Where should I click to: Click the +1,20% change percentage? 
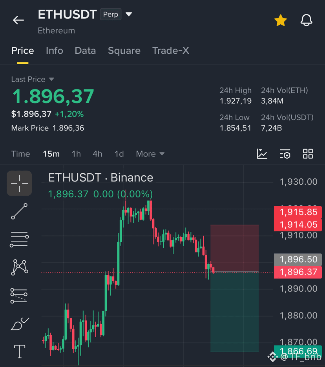tap(69, 114)
